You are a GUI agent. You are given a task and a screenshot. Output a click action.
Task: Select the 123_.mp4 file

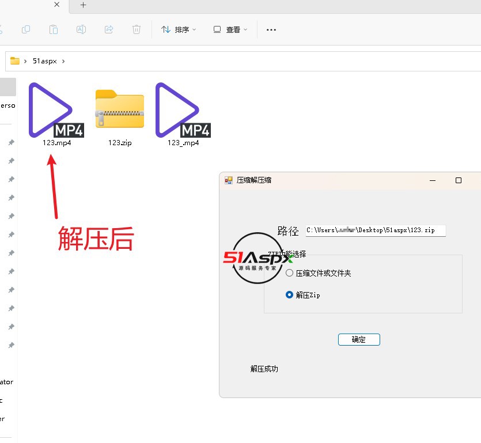click(183, 114)
